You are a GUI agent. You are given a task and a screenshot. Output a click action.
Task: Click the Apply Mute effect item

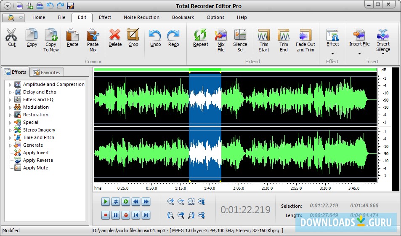[x=35, y=168]
